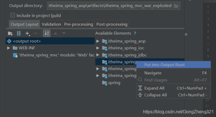This screenshot has height=117, width=216.
Task: Click the move down arrow icon
Action: point(64,33)
